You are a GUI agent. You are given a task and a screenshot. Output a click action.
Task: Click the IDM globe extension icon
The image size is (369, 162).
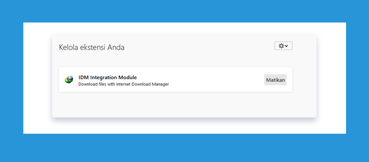(x=69, y=80)
